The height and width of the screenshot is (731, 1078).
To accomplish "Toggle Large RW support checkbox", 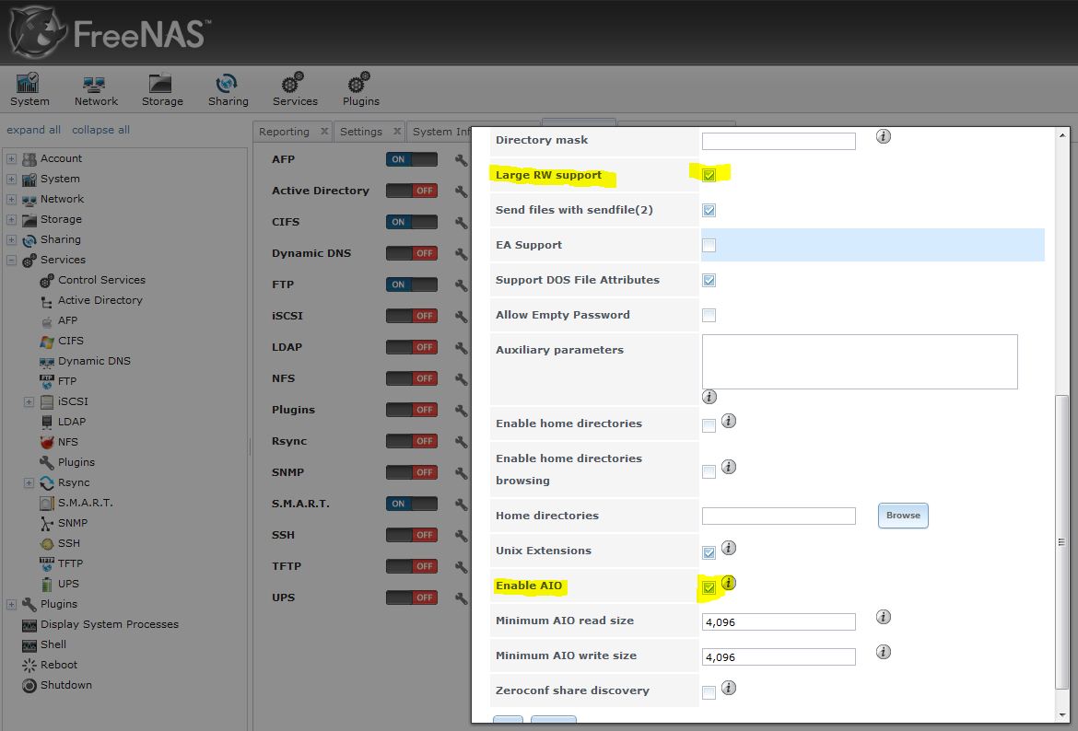I will tap(709, 175).
